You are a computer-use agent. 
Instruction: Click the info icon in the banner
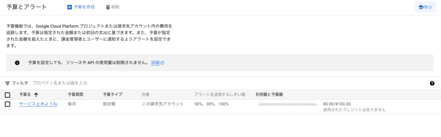coord(17,63)
